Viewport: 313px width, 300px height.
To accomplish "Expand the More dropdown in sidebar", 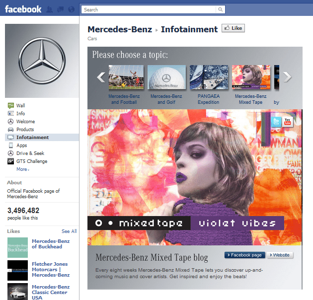I will coord(23,169).
